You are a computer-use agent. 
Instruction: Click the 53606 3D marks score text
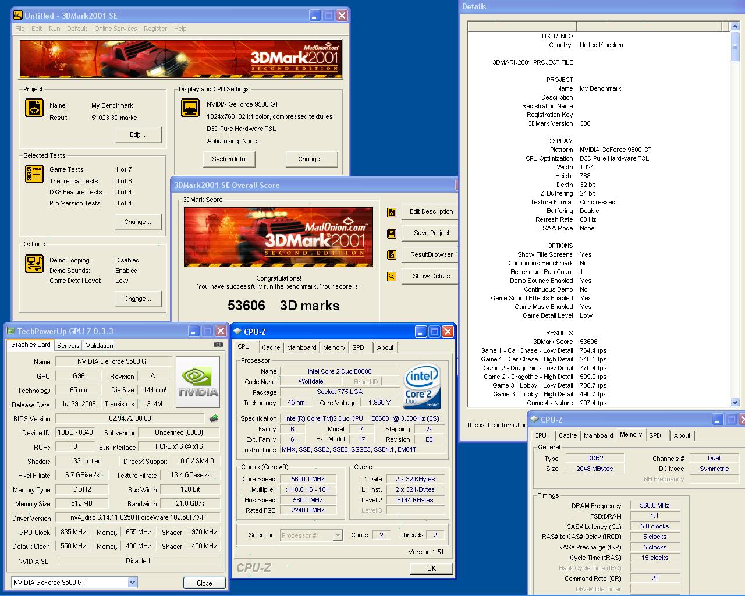coord(283,306)
